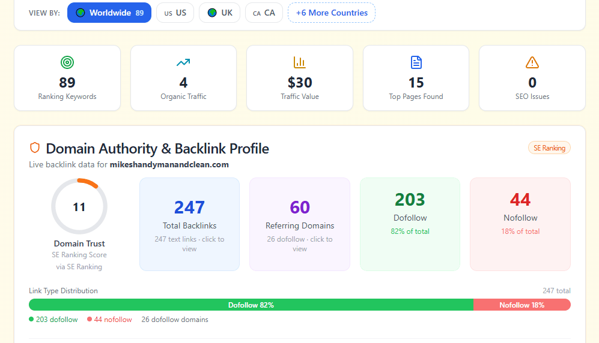Click the 44 Nofollow card
The image size is (599, 343).
(520, 224)
